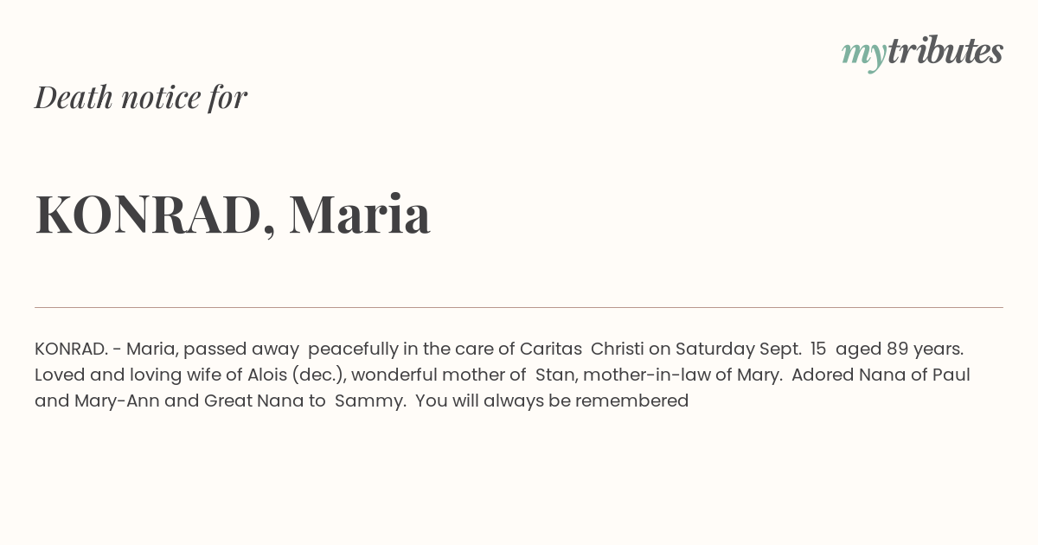The image size is (1038, 545).
Task: Click the name "Sammy." in the notice
Action: pyautogui.click(x=370, y=401)
